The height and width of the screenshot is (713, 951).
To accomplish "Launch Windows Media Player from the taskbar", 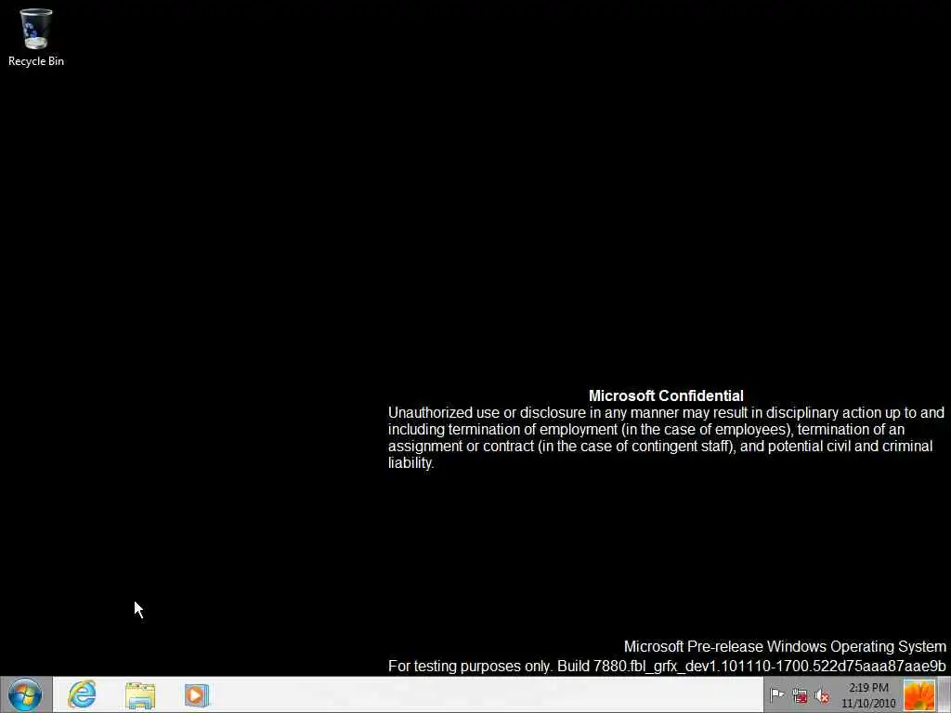I will pyautogui.click(x=197, y=695).
